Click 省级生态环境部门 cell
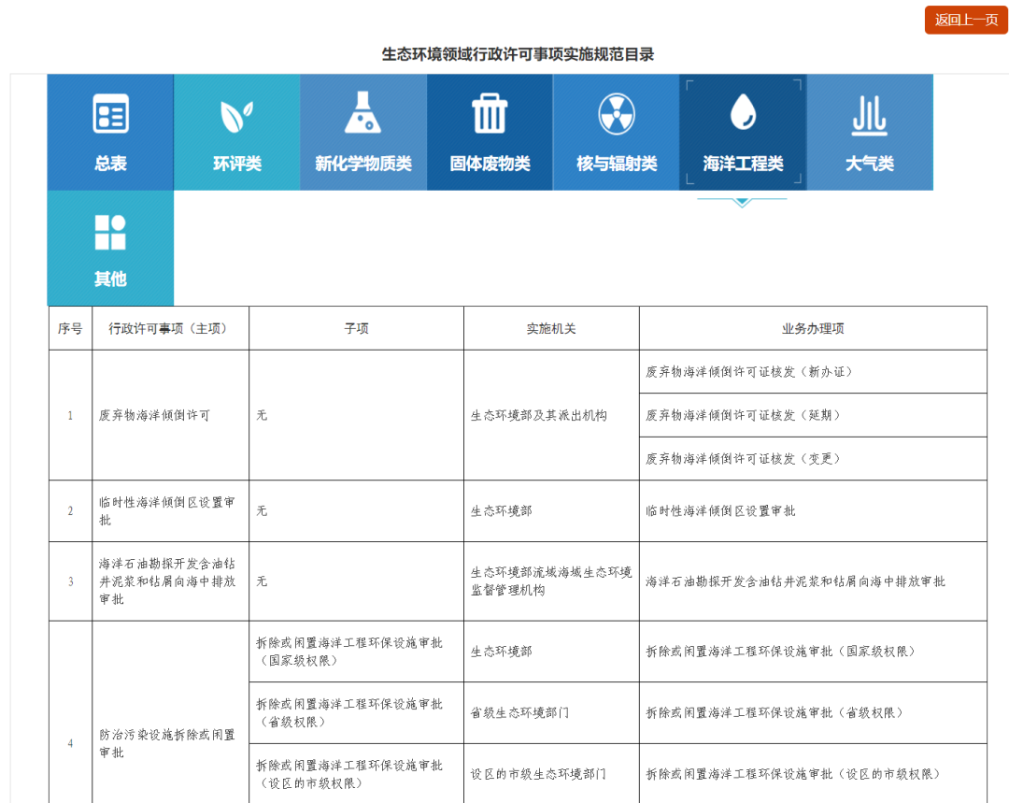Image resolution: width=1009 pixels, height=803 pixels. point(551,713)
